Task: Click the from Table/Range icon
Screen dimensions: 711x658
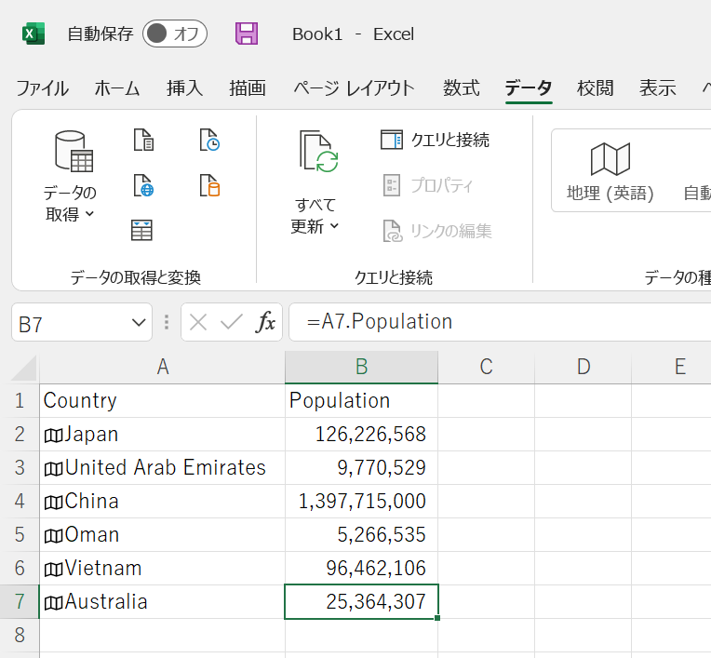Action: [x=141, y=231]
